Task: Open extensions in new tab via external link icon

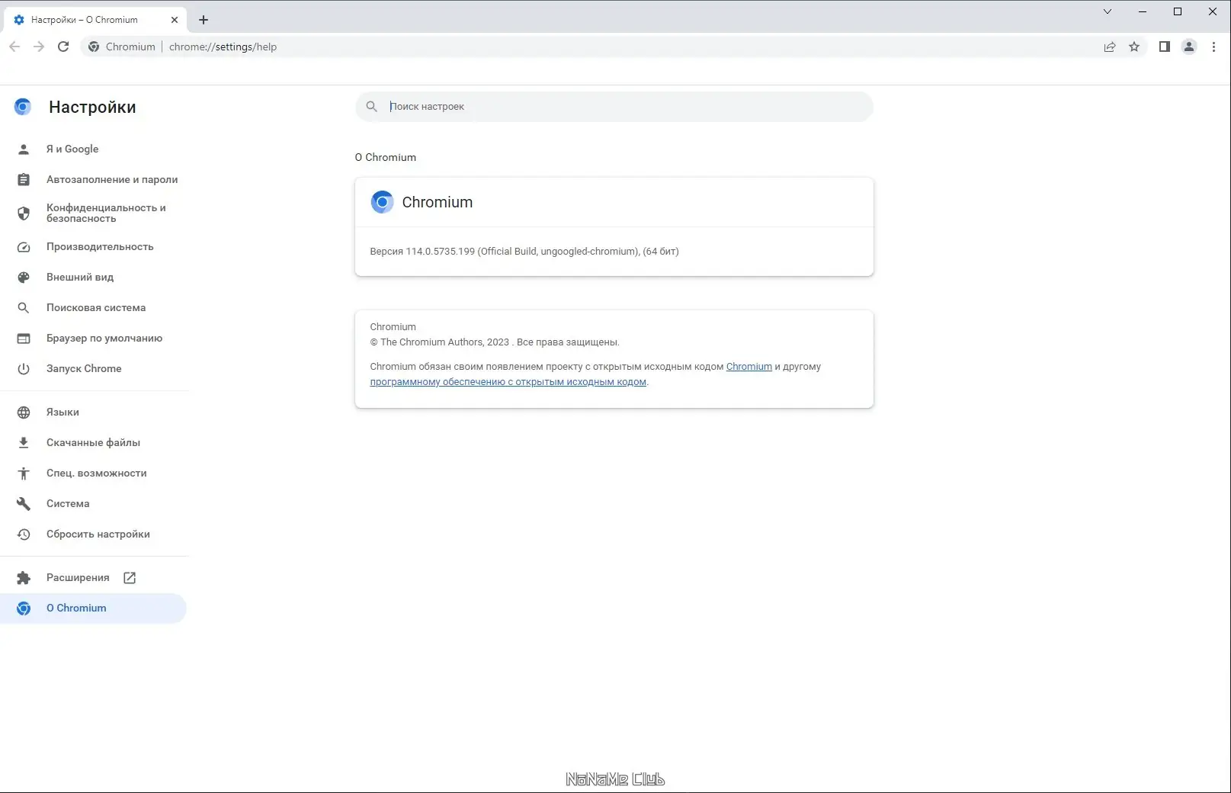Action: [x=130, y=577]
